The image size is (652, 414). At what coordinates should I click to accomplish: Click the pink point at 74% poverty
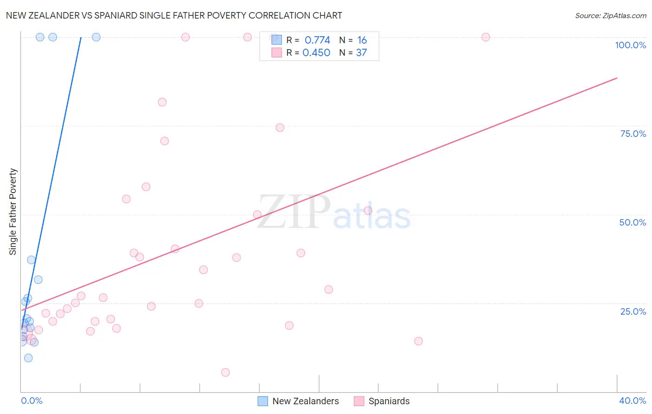[280, 128]
